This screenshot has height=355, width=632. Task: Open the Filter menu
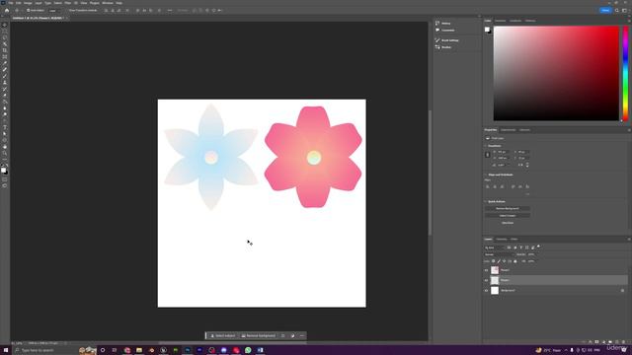coord(68,3)
